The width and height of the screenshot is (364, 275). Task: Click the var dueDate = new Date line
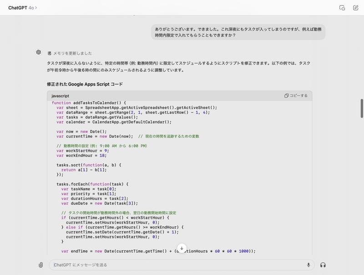tap(100, 203)
